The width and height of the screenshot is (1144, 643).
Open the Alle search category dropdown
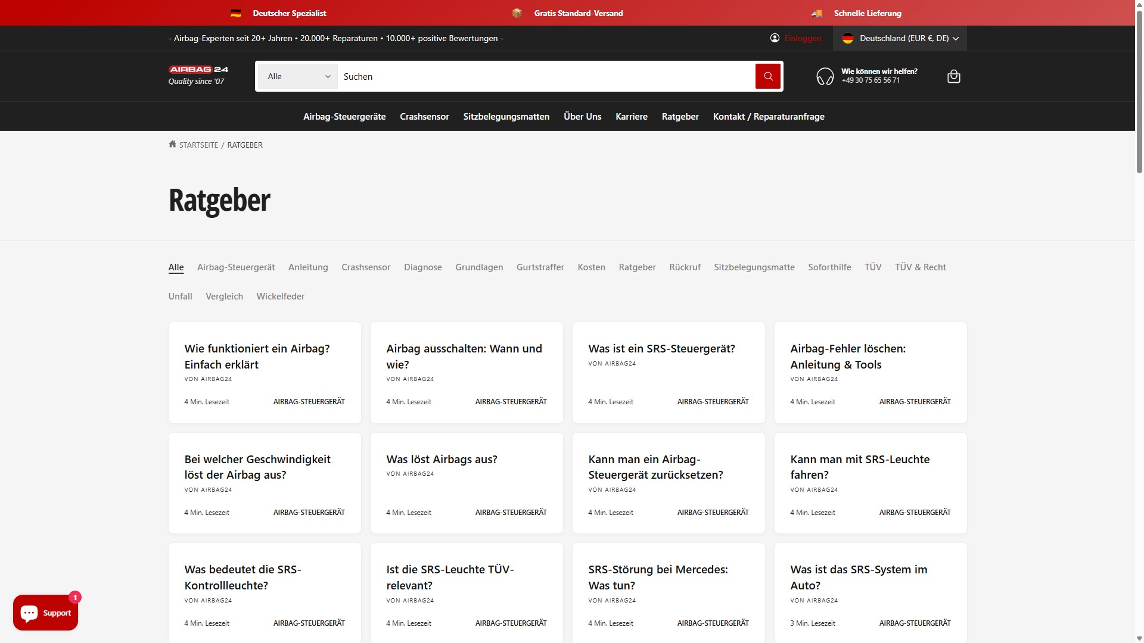(x=298, y=76)
